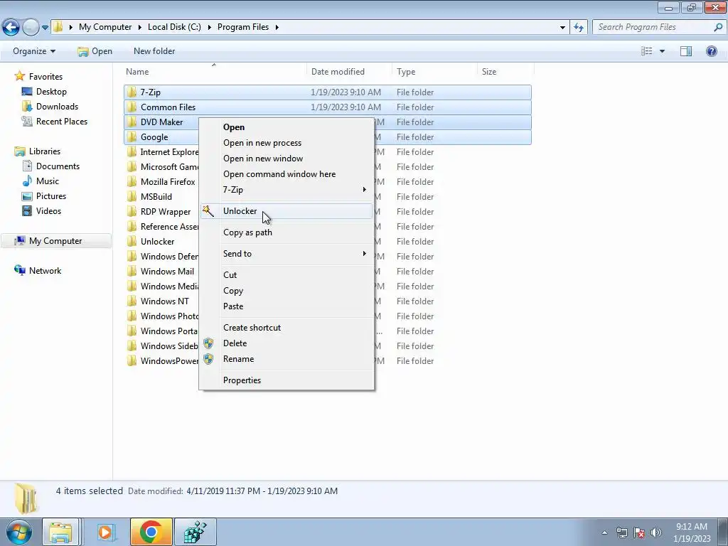Select Documents under Libraries
The image size is (728, 546).
click(58, 166)
